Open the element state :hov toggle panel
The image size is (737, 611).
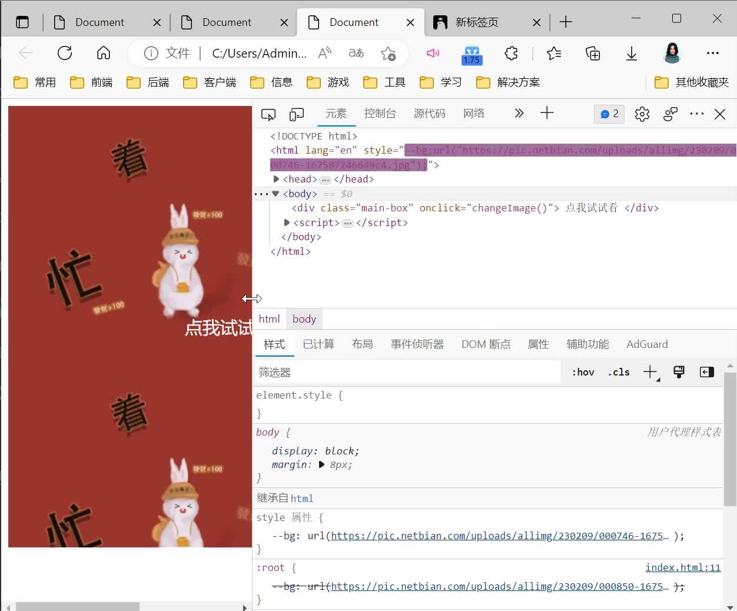(x=582, y=372)
